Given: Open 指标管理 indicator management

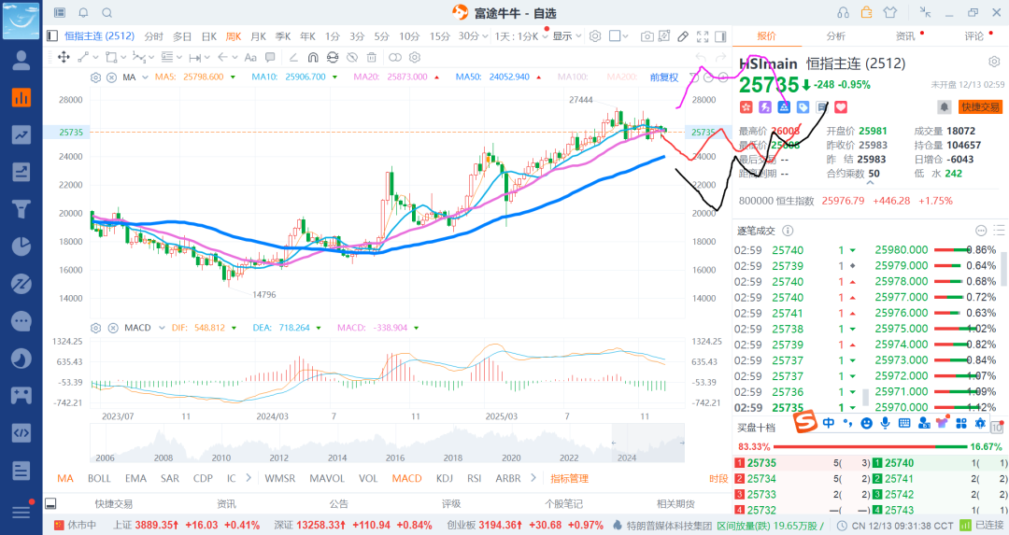Looking at the screenshot, I should [x=569, y=478].
